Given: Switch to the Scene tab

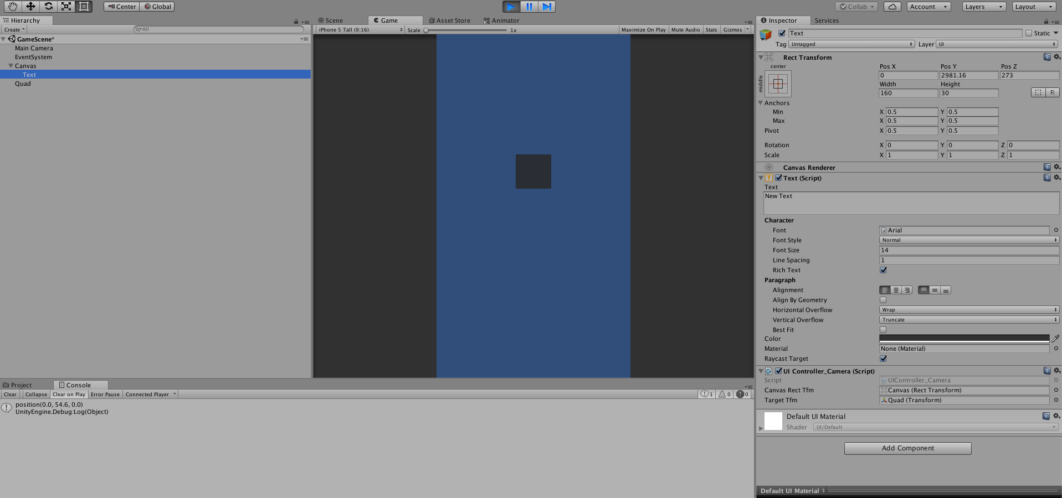Looking at the screenshot, I should [331, 20].
